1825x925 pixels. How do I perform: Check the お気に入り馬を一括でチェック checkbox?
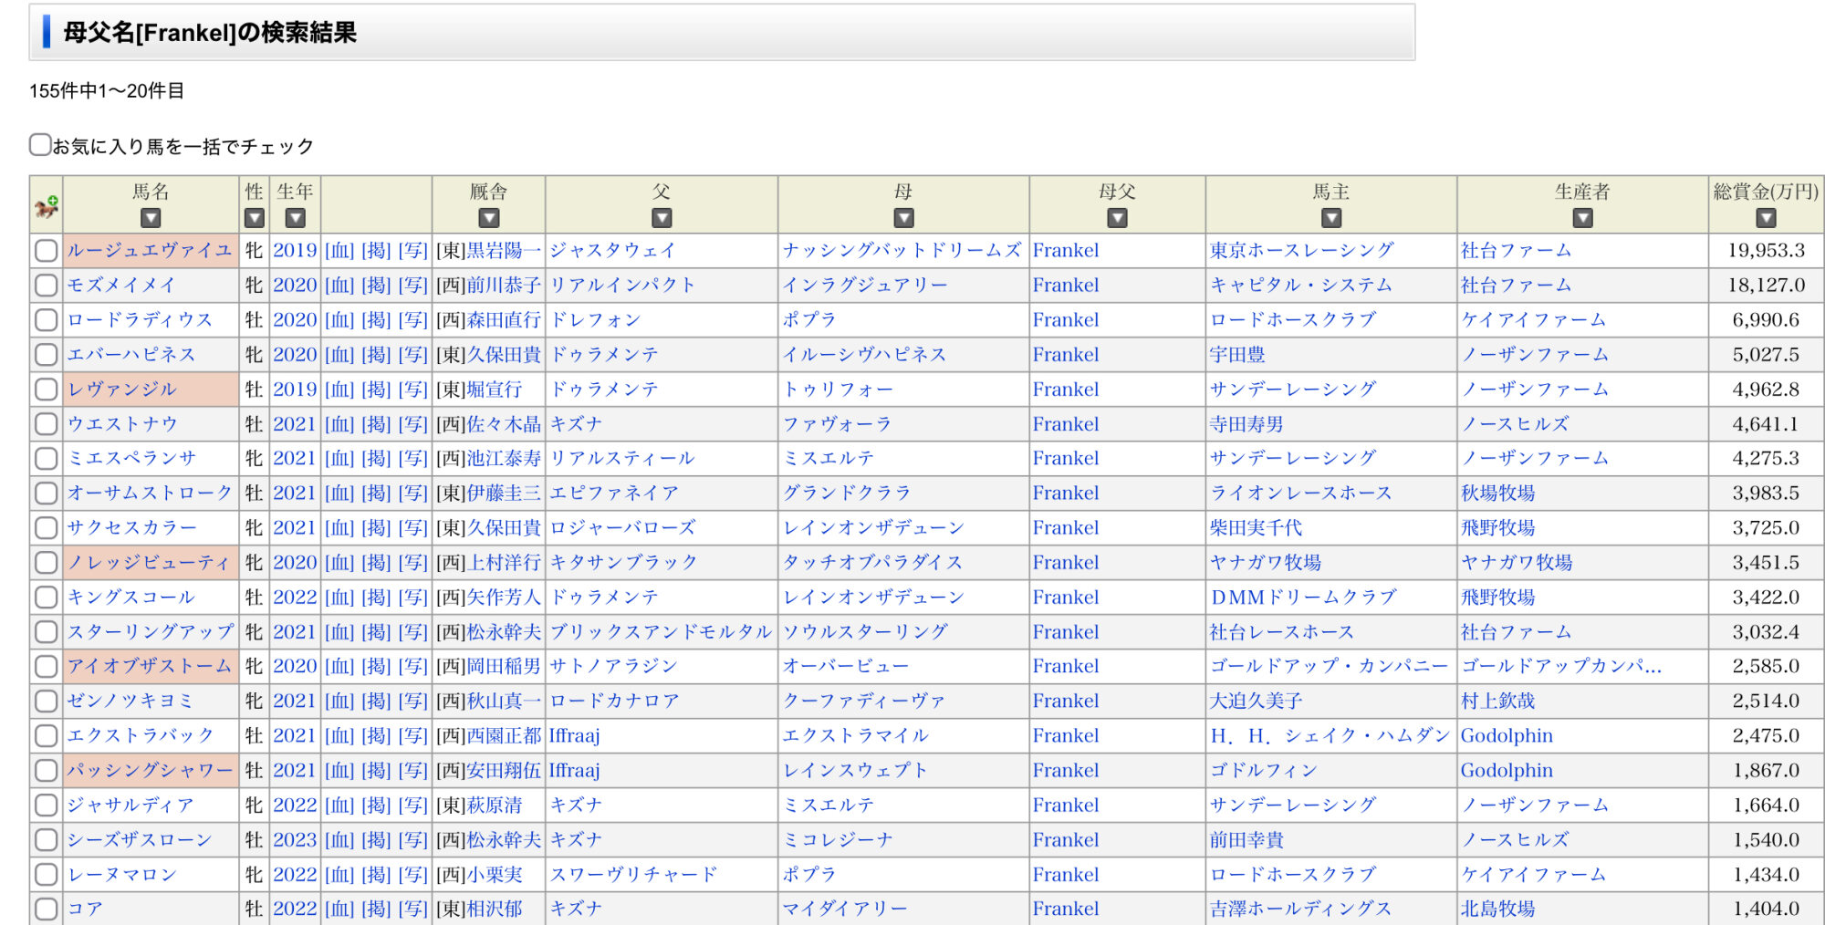(40, 145)
